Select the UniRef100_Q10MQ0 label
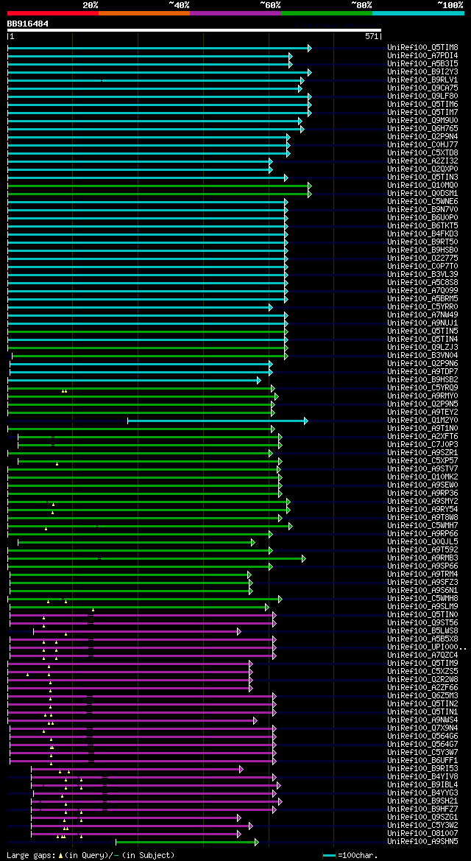Screen dimensions: 471x861 click(422, 186)
